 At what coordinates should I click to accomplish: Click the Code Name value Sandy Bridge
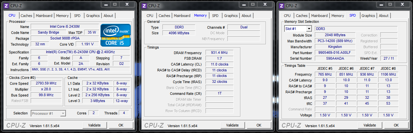(x=49, y=33)
